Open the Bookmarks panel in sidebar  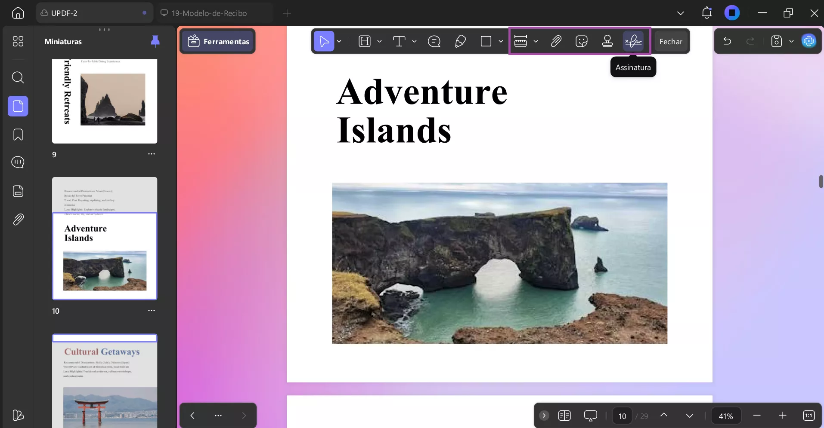coord(18,135)
